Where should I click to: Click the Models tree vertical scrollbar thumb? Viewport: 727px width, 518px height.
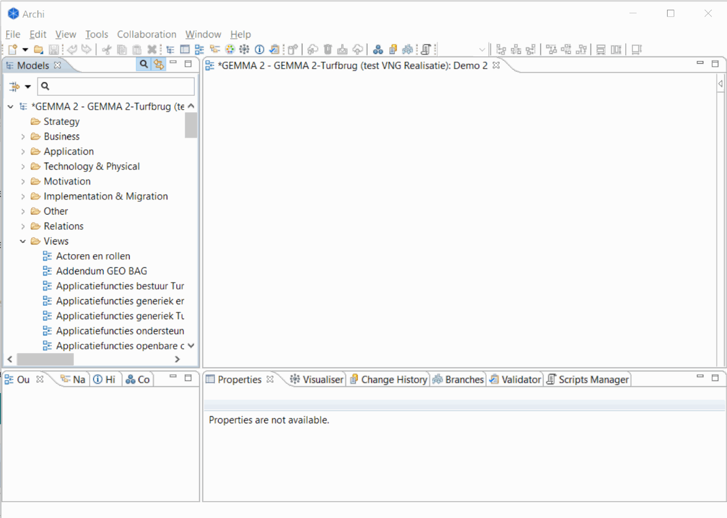click(x=191, y=125)
